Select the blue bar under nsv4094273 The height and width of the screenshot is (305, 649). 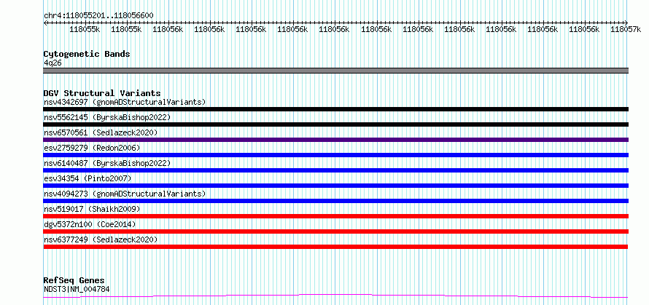(335, 201)
